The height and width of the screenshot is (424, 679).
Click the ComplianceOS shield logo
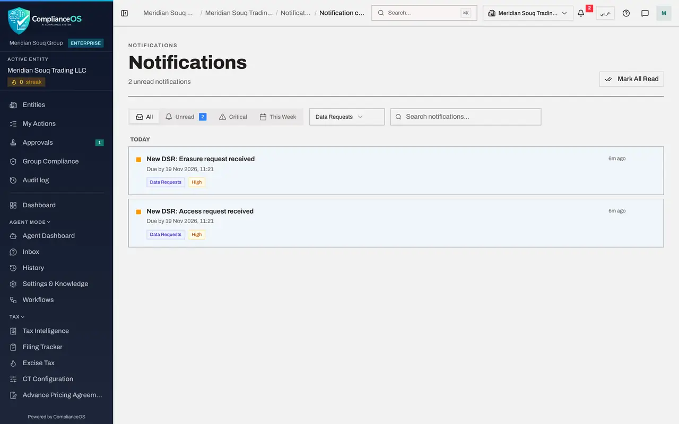(19, 21)
